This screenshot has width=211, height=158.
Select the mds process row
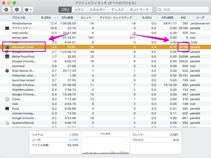[105, 104]
